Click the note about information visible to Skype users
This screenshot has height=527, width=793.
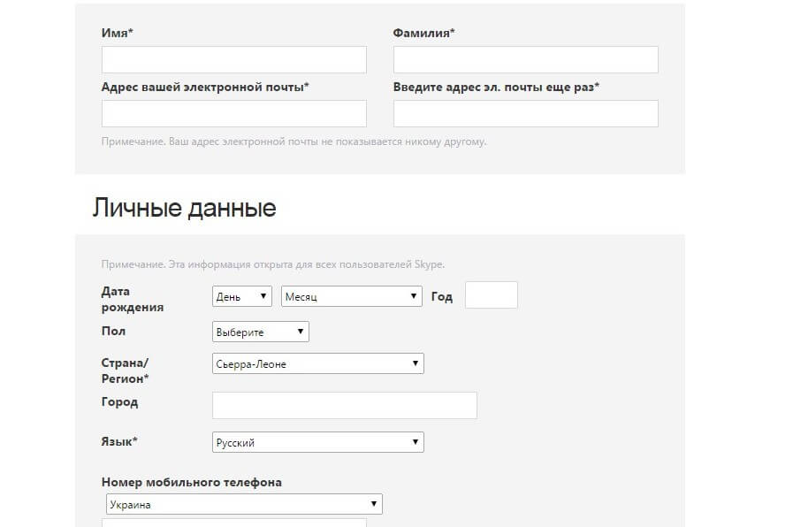273,264
